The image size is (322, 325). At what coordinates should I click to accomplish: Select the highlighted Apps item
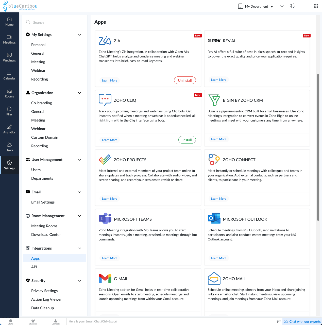point(55,258)
